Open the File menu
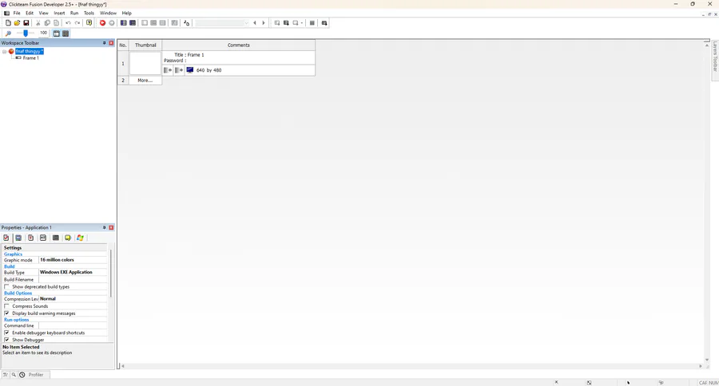The image size is (719, 386). click(17, 14)
